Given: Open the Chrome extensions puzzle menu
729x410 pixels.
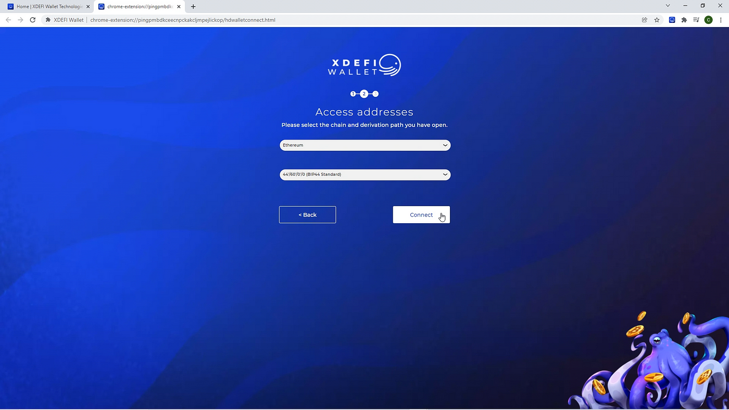Looking at the screenshot, I should click(x=684, y=20).
